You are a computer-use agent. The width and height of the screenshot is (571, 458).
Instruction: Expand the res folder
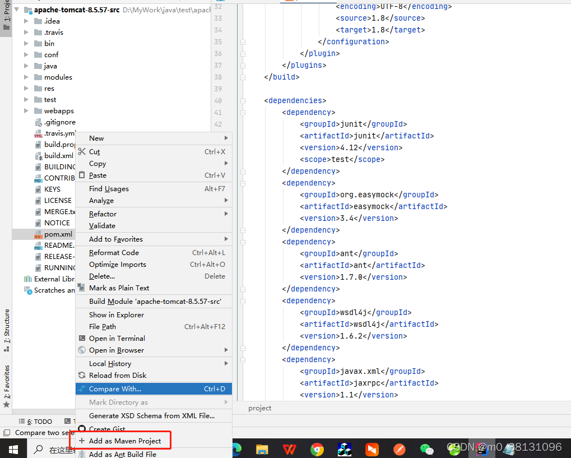pyautogui.click(x=26, y=89)
